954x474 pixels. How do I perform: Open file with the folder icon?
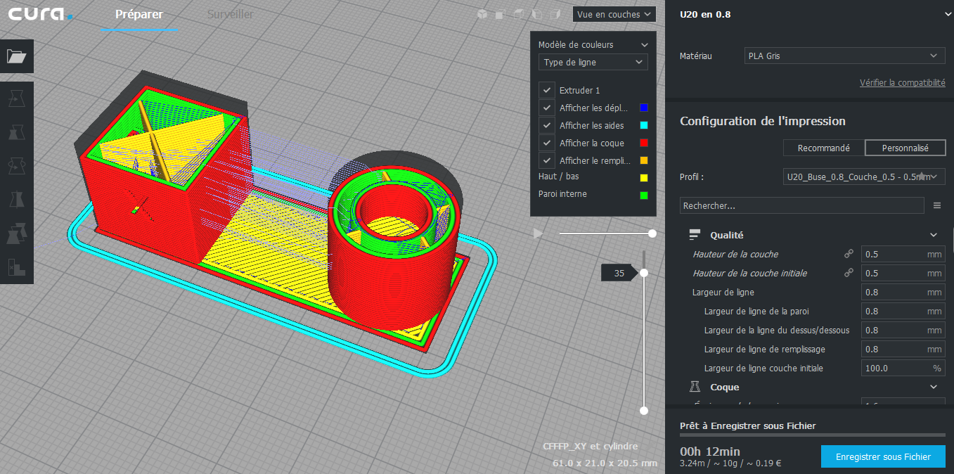(16, 57)
